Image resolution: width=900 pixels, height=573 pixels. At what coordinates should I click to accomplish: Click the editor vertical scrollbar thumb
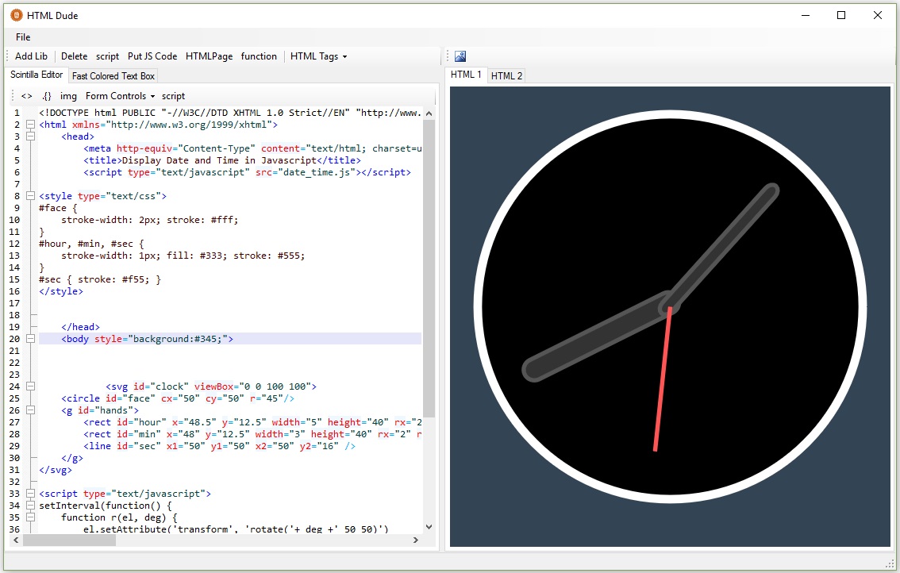point(429,269)
